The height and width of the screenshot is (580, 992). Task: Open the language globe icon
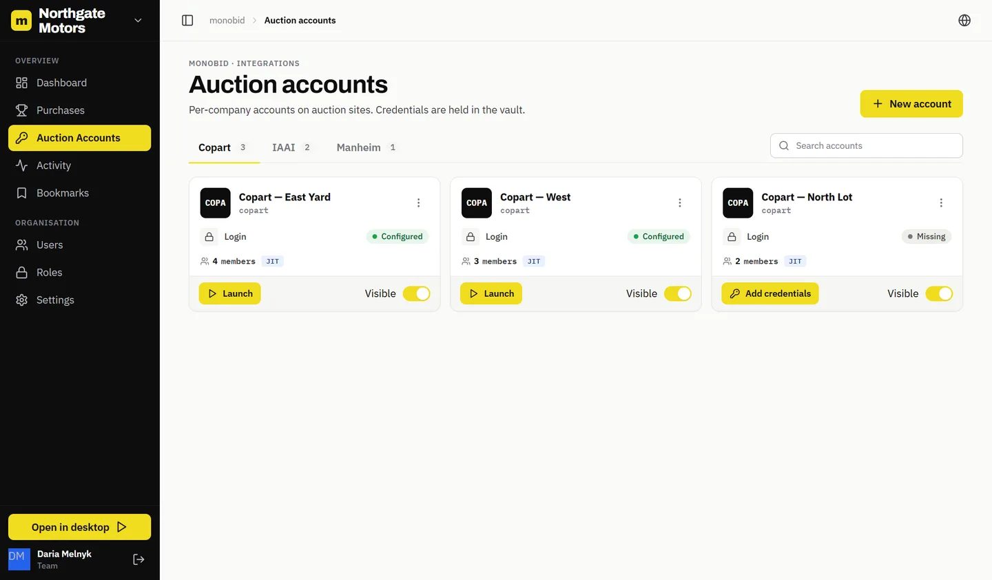964,21
